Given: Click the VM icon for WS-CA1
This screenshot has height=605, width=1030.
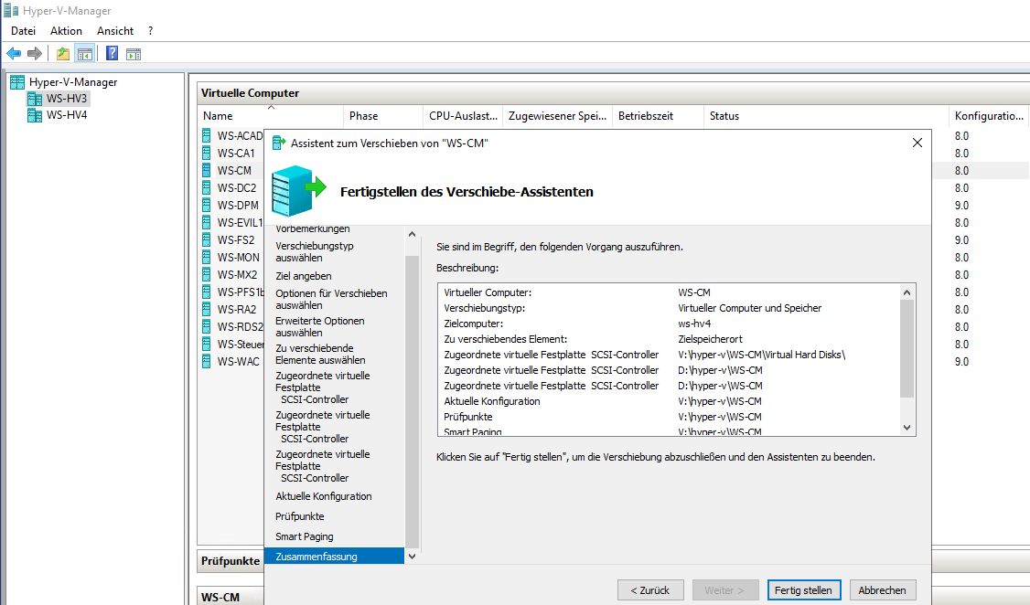Looking at the screenshot, I should [206, 153].
